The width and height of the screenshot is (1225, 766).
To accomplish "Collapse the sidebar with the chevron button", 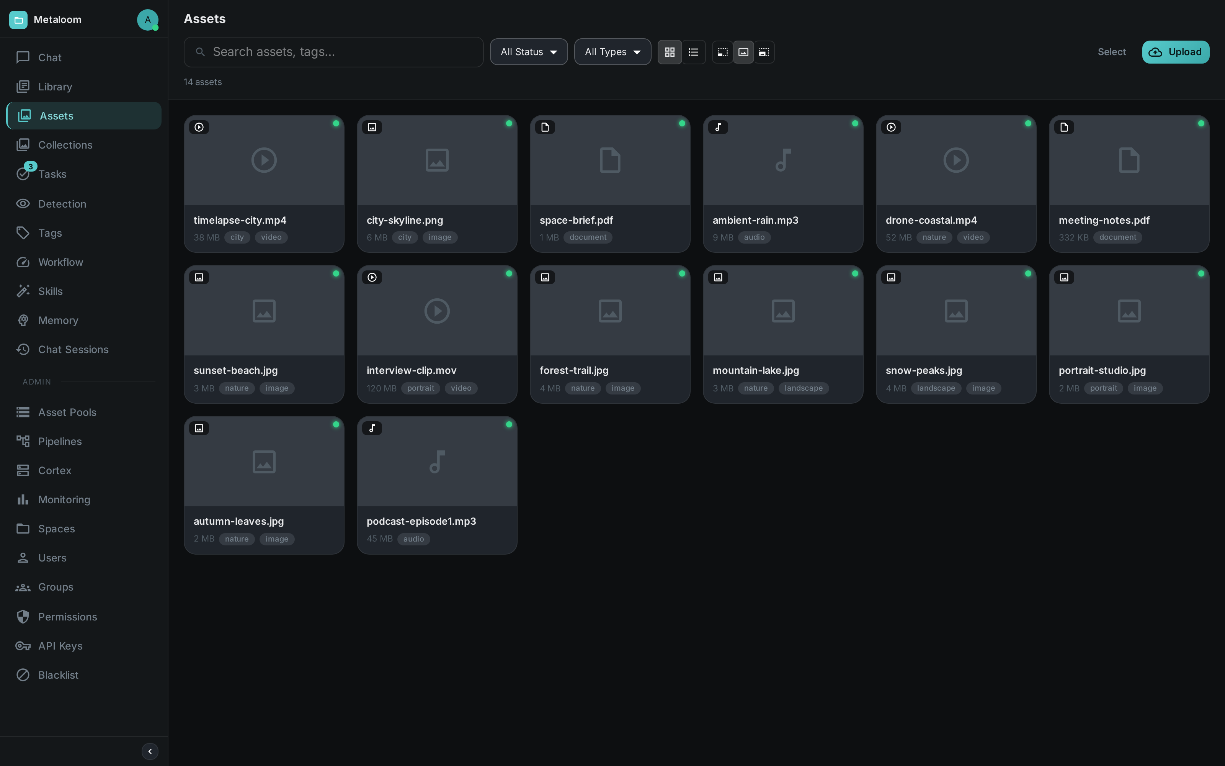I will [x=150, y=751].
